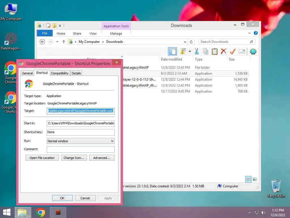Open the File ribbon tab

click(45, 33)
